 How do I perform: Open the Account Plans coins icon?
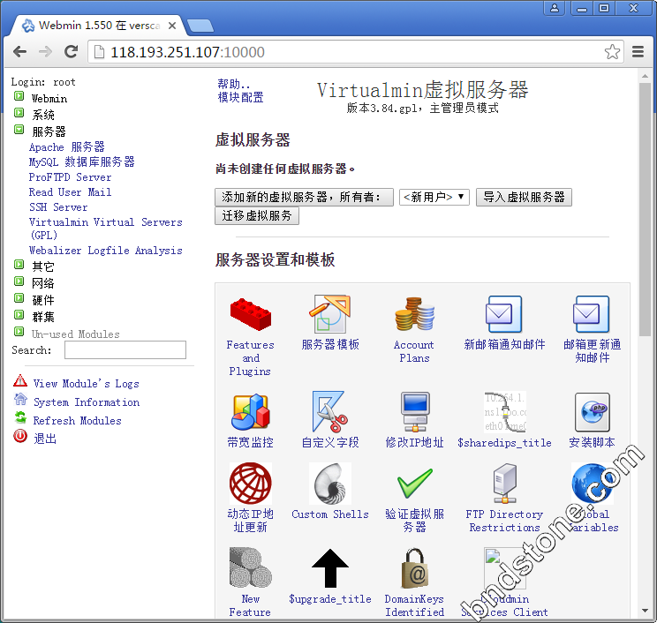[x=414, y=314]
